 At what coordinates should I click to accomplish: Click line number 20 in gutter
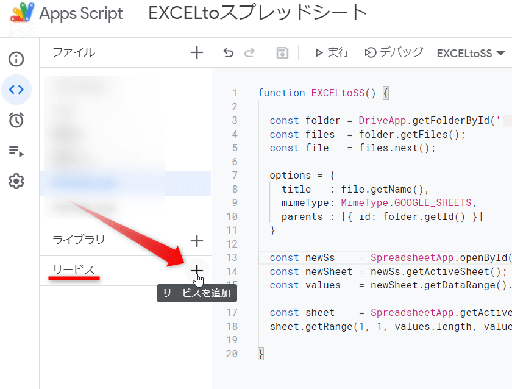click(232, 354)
